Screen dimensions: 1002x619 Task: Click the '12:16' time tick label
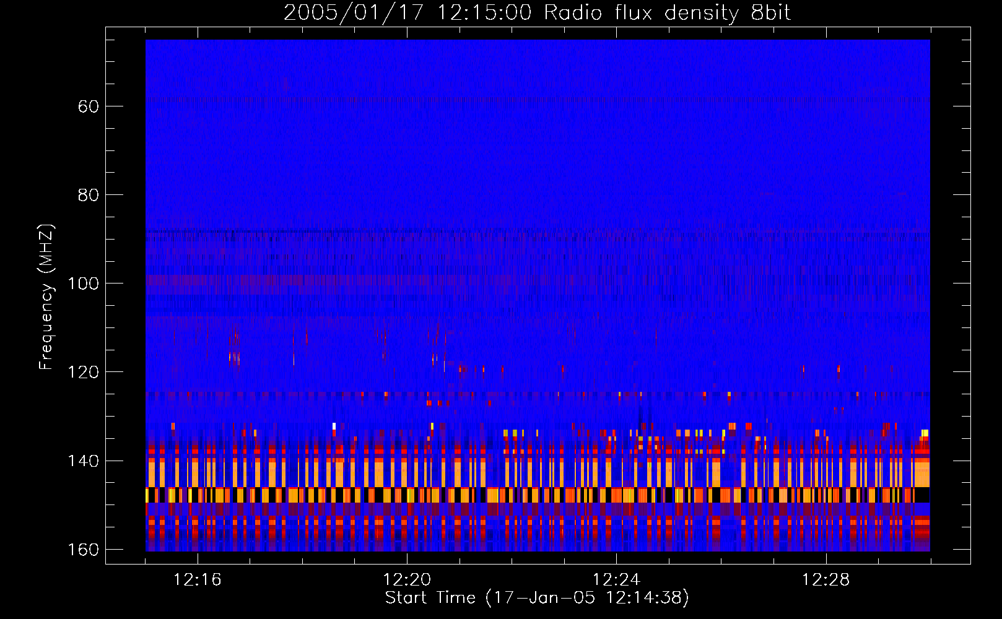tap(198, 580)
